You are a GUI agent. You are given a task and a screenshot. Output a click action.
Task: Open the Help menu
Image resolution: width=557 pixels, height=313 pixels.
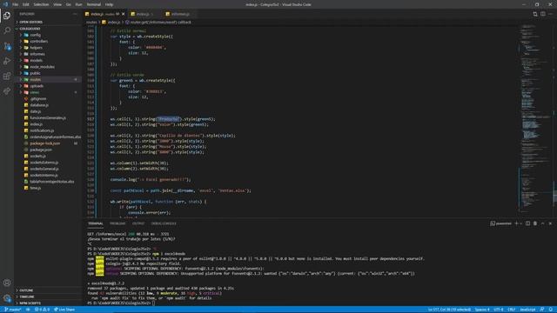(x=109, y=4)
